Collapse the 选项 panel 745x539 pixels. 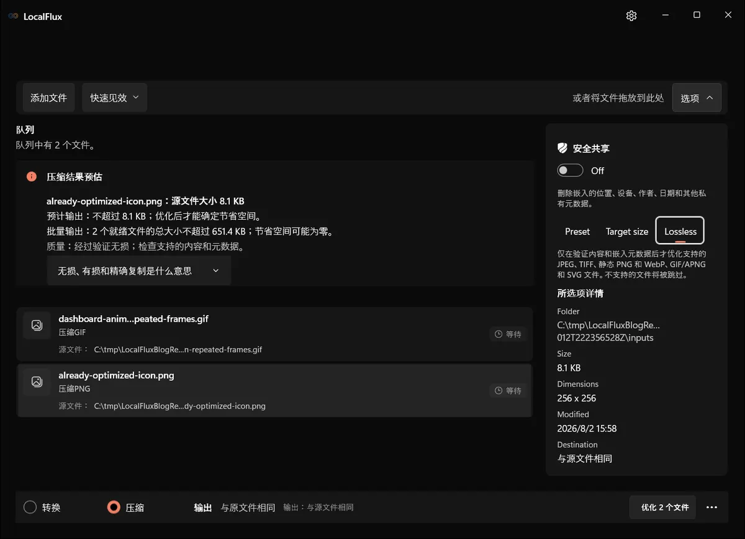697,97
